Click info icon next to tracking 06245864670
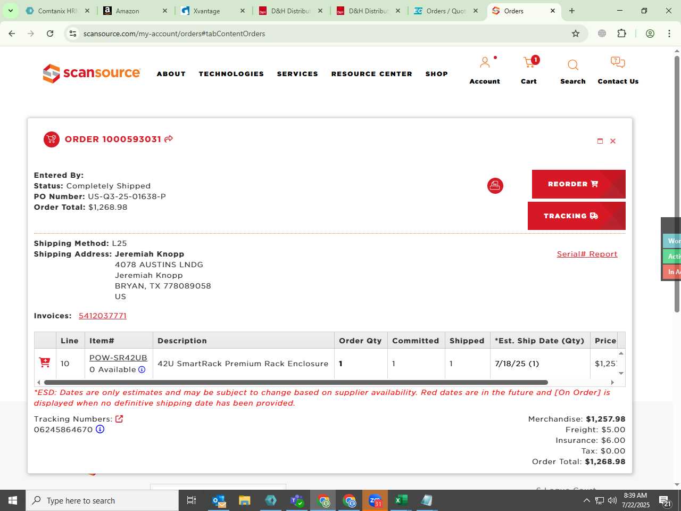This screenshot has height=511, width=681. pyautogui.click(x=100, y=429)
